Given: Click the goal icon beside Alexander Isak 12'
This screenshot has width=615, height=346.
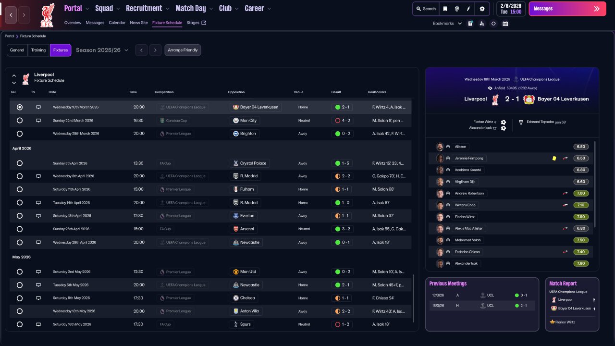Looking at the screenshot, I should pyautogui.click(x=504, y=128).
